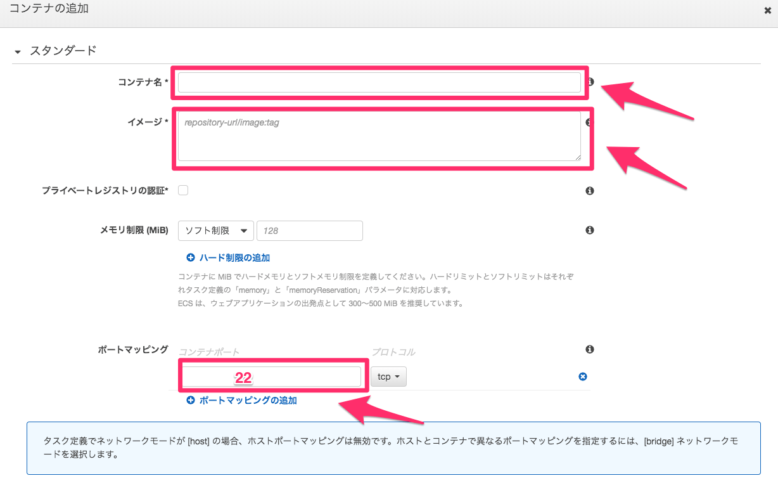Open info icon for コンテナ名

click(x=590, y=82)
